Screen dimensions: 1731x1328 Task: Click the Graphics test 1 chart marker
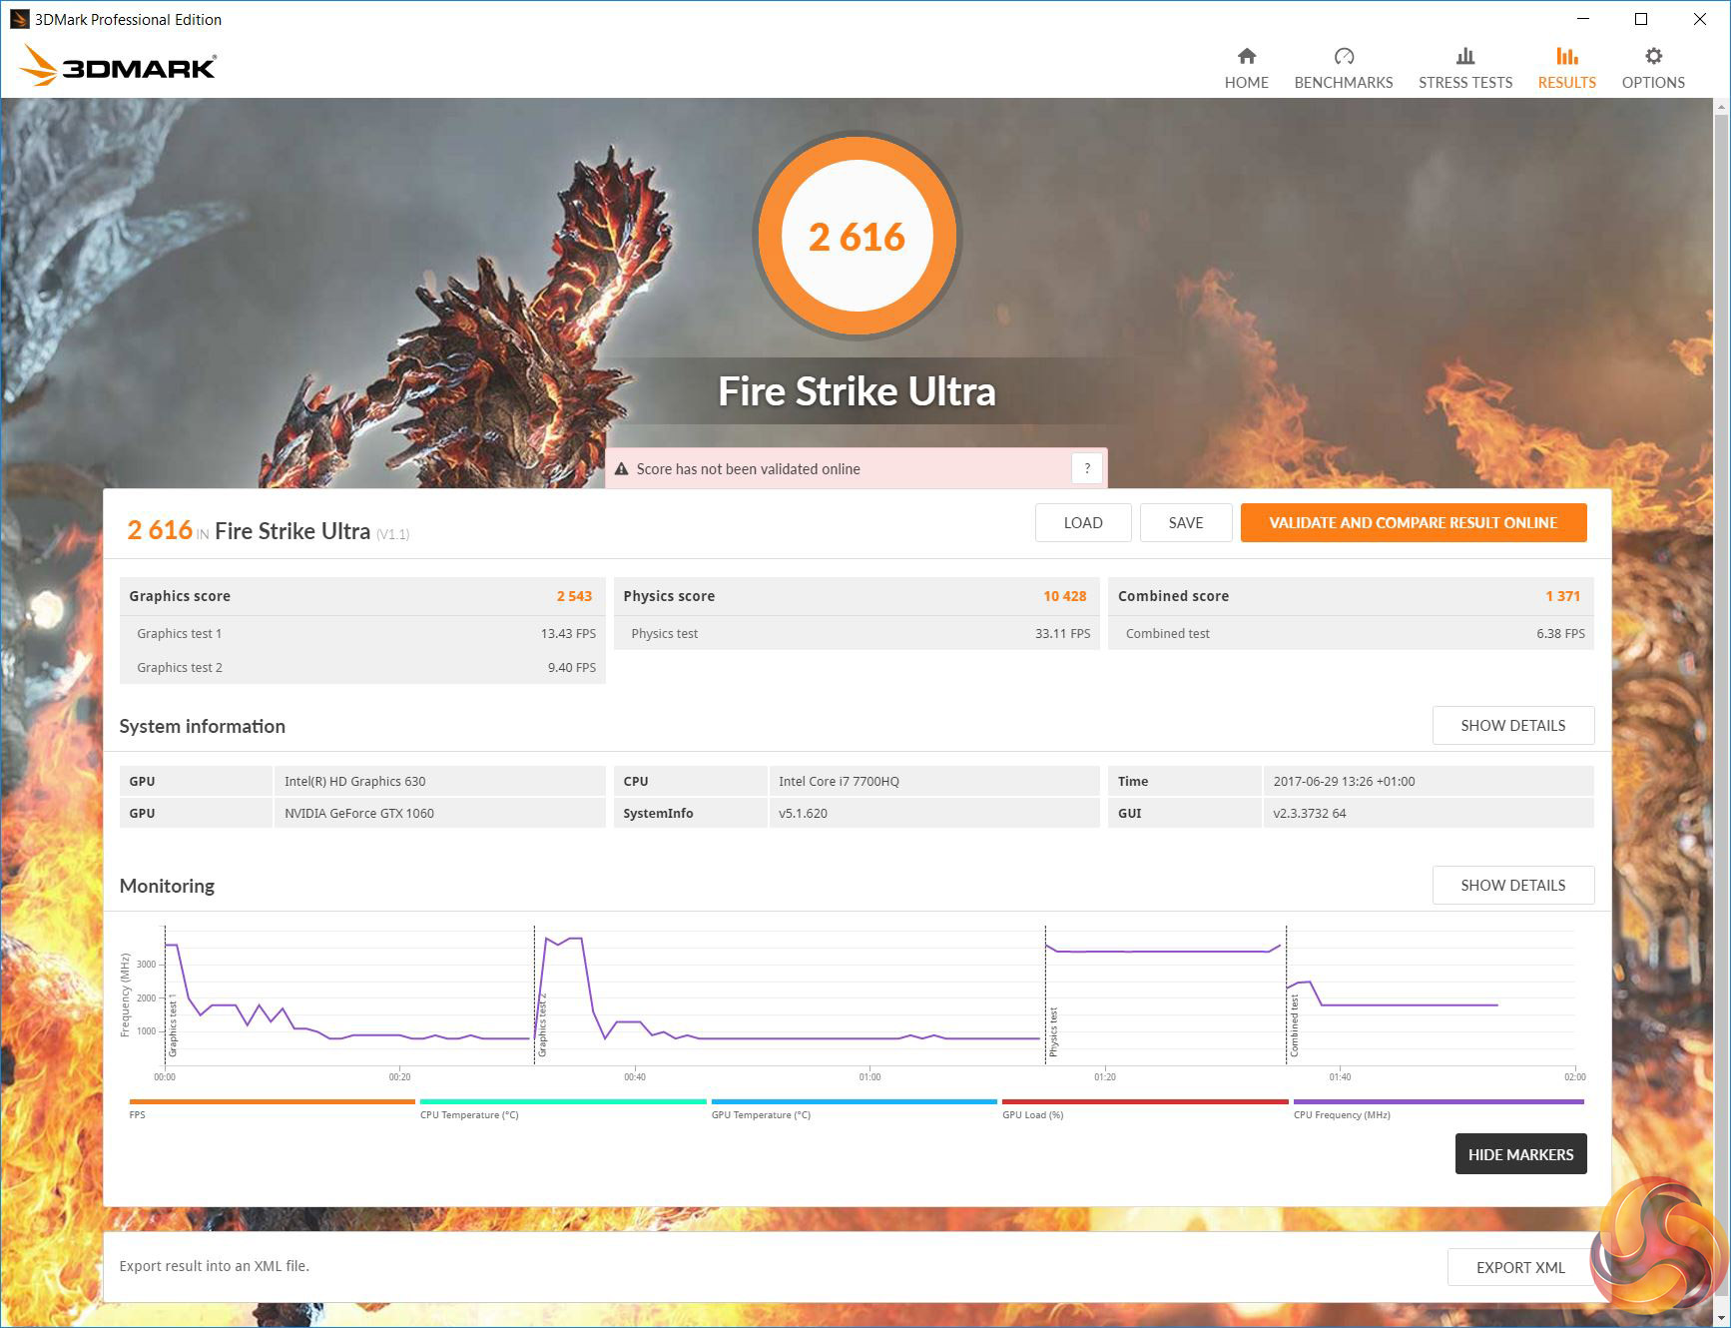pyautogui.click(x=173, y=1024)
